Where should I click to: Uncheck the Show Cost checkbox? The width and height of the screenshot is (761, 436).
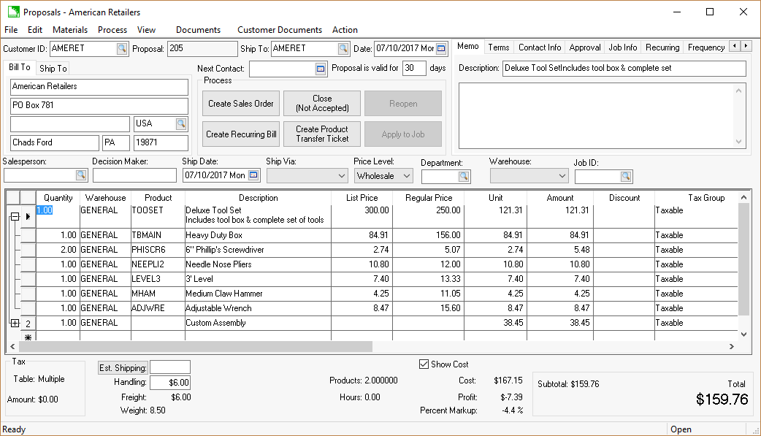click(x=424, y=364)
